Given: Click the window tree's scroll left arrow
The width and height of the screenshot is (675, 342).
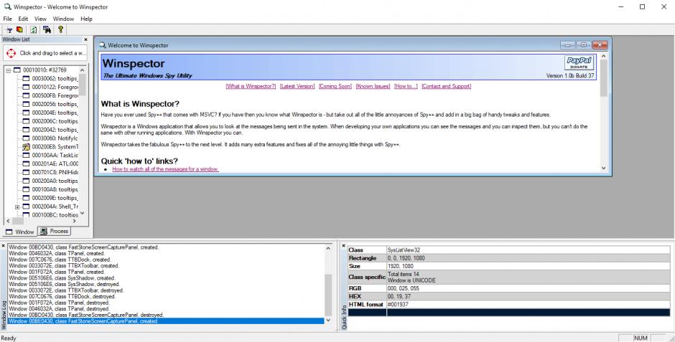Looking at the screenshot, I should (8, 221).
